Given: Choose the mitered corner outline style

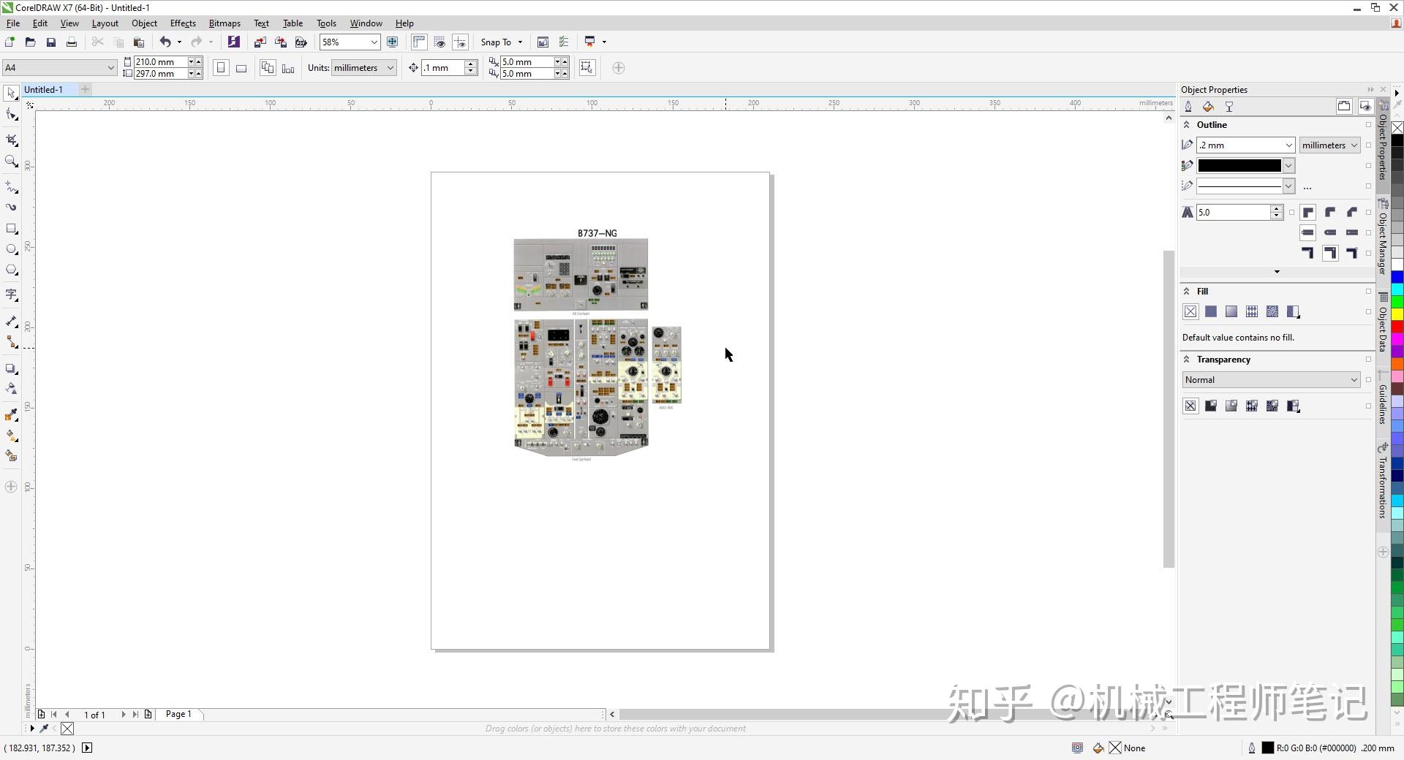Looking at the screenshot, I should point(1308,213).
